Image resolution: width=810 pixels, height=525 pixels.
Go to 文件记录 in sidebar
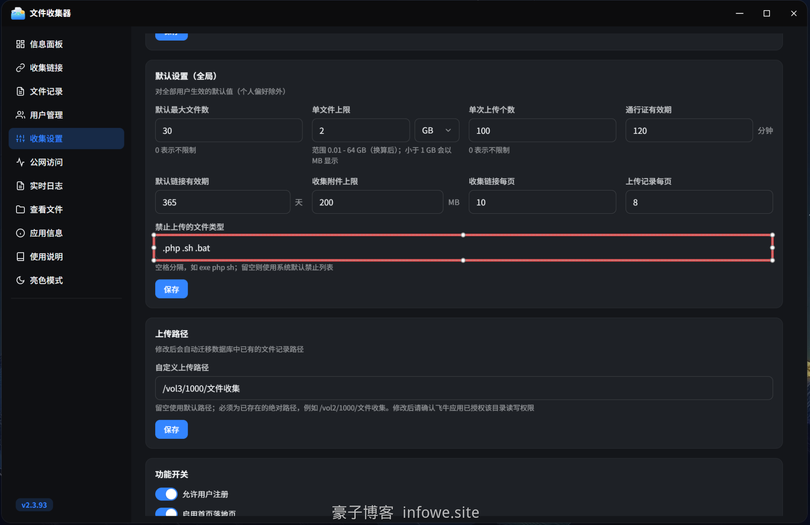coord(66,91)
